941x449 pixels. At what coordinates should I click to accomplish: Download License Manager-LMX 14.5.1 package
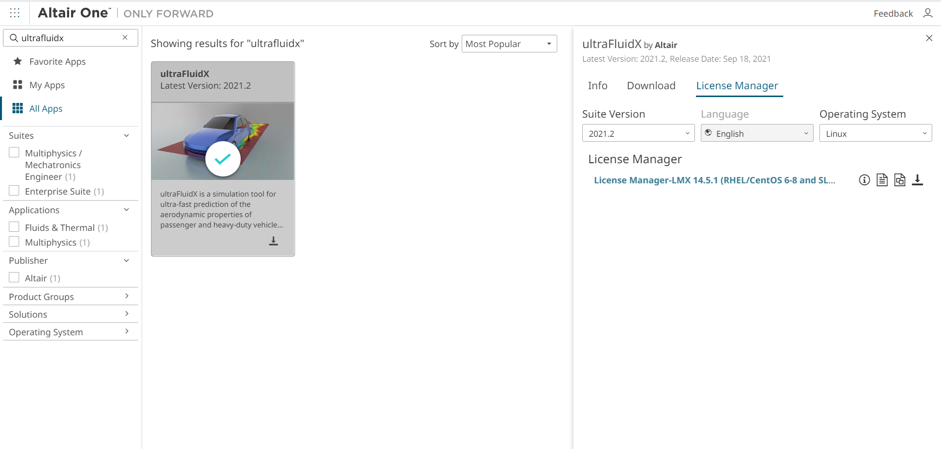917,180
